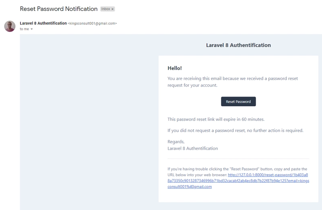Select the kingsconsult001@gmail.com sender address
Viewport: 322px width, 210px height.
pos(92,23)
